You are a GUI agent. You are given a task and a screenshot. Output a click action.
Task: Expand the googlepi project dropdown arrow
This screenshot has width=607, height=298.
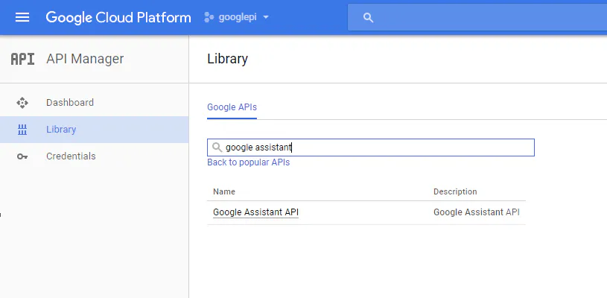(266, 18)
